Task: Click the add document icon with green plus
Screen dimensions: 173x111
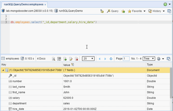Action: [65, 59]
